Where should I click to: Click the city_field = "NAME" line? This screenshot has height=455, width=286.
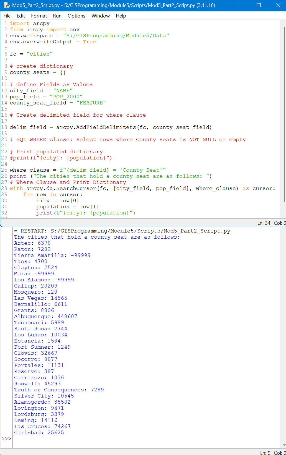click(41, 91)
